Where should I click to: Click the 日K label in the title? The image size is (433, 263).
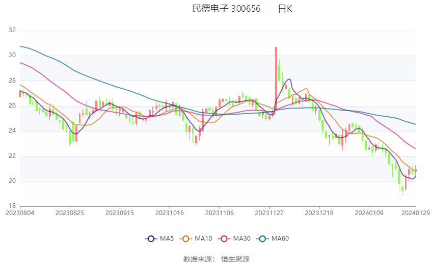click(285, 9)
